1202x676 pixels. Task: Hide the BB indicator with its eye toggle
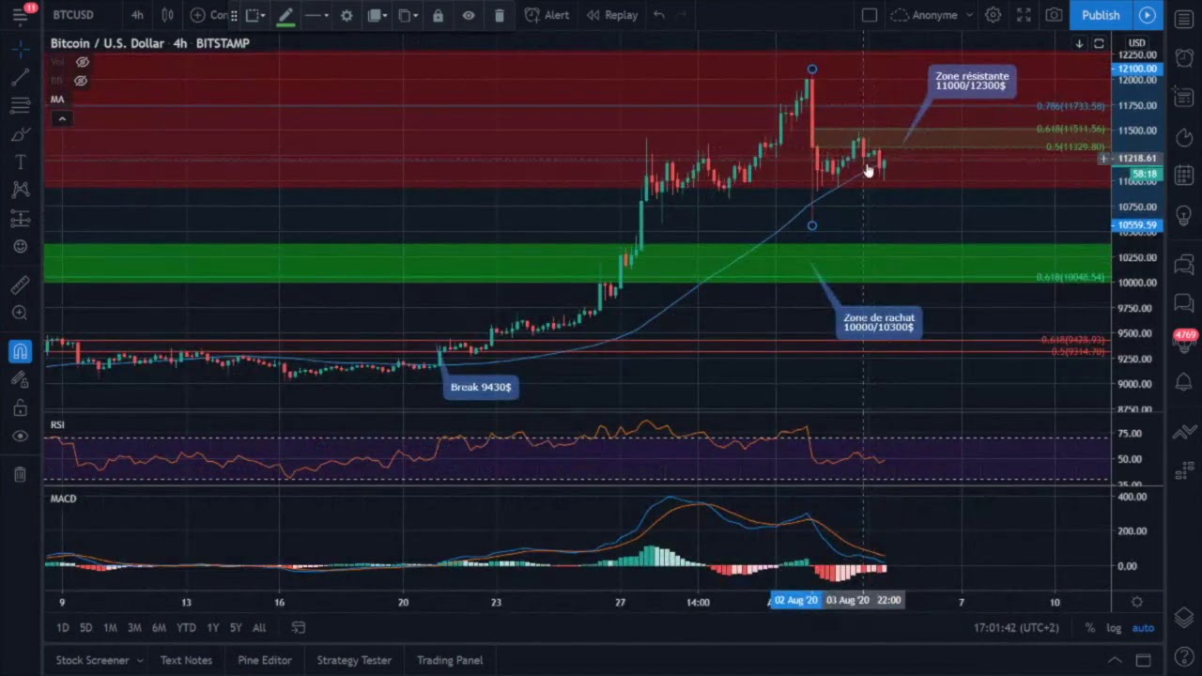(81, 81)
